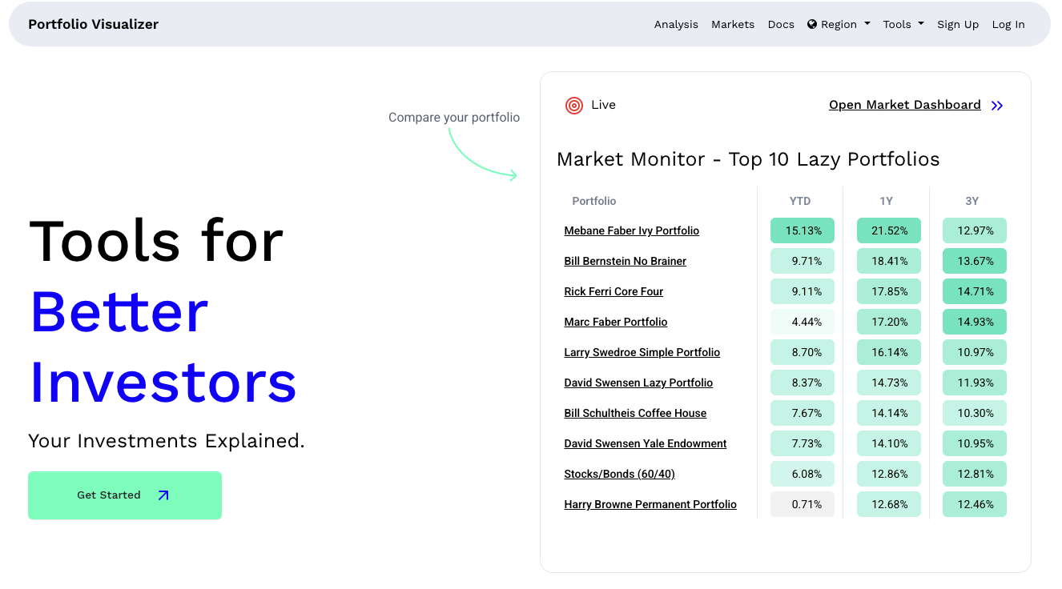Click the Compare your portfolio caption
The image size is (1062, 589).
[x=454, y=118]
